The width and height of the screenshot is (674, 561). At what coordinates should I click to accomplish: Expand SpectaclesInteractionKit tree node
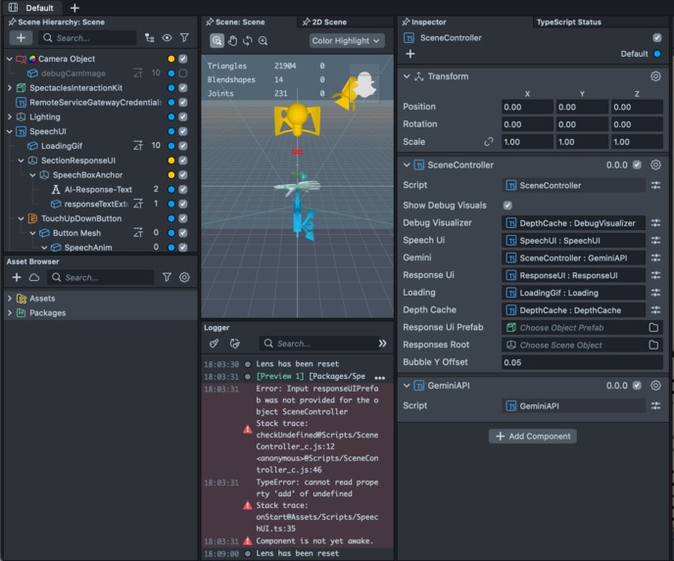pos(10,88)
